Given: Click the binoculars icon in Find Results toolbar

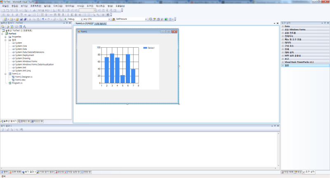Looking at the screenshot, I should pos(21,129).
